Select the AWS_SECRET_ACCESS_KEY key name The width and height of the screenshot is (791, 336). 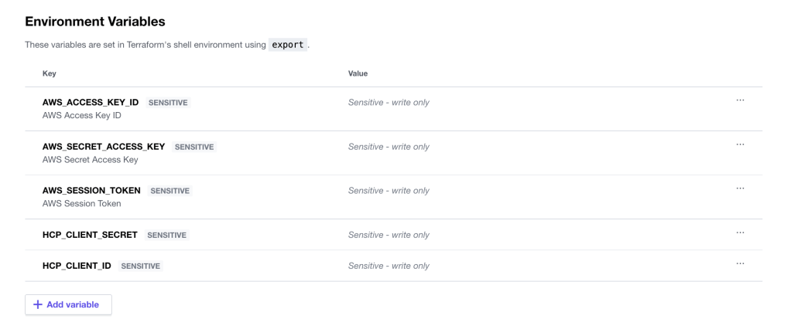(104, 146)
